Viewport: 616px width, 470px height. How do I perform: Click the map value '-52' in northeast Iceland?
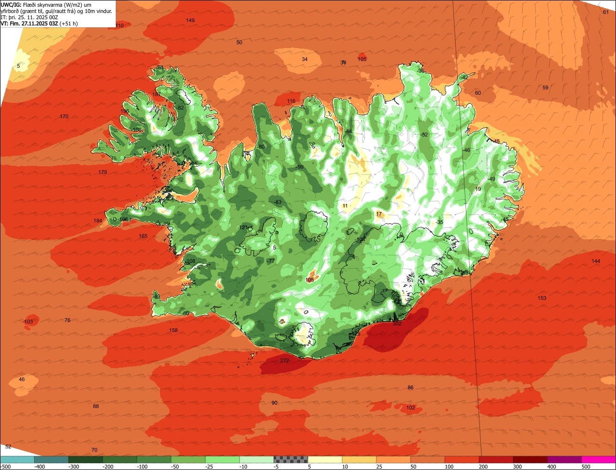pyautogui.click(x=423, y=135)
